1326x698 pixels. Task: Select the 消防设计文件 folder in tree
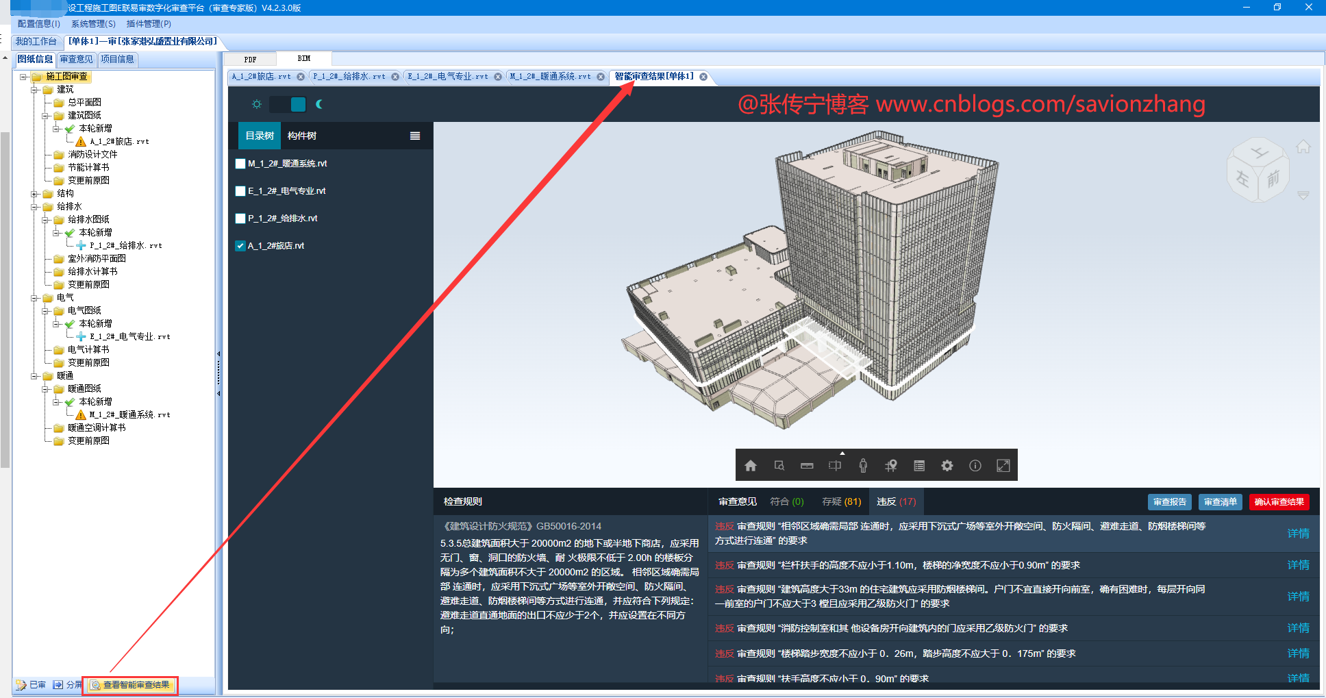[92, 155]
